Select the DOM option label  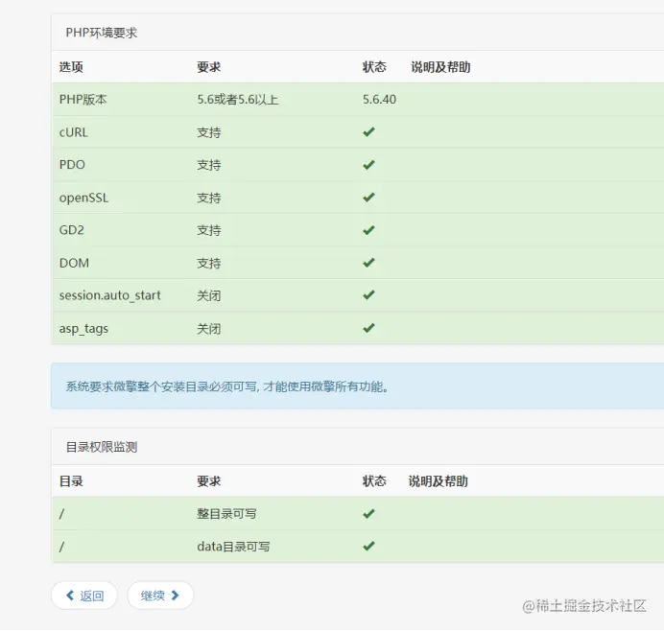point(74,263)
